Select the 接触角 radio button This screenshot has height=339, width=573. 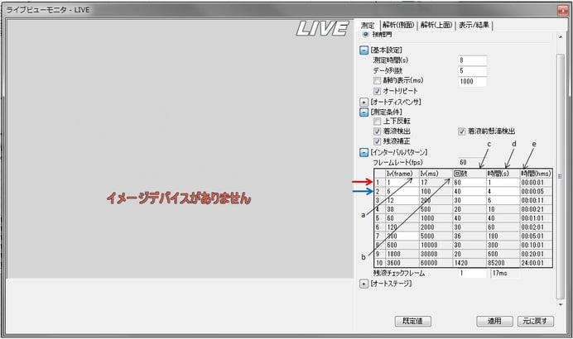[x=365, y=34]
